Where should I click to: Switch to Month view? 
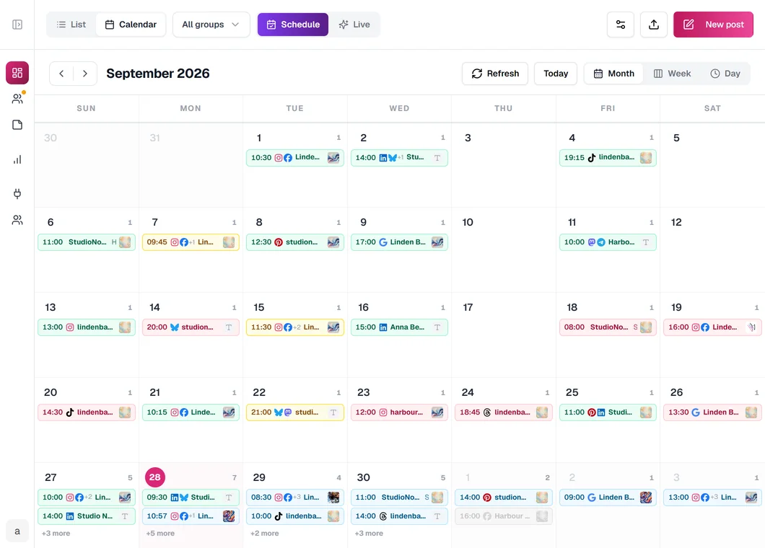[x=613, y=74]
